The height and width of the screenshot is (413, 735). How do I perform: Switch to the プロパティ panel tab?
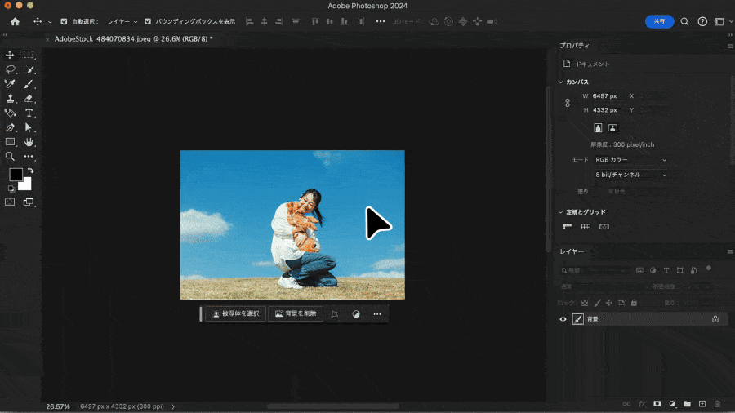coord(574,46)
